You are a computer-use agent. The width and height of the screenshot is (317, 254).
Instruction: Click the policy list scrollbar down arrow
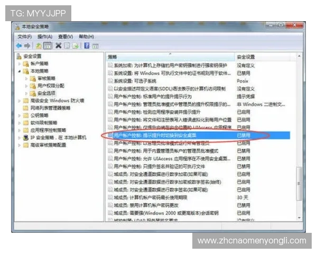pyautogui.click(x=299, y=218)
